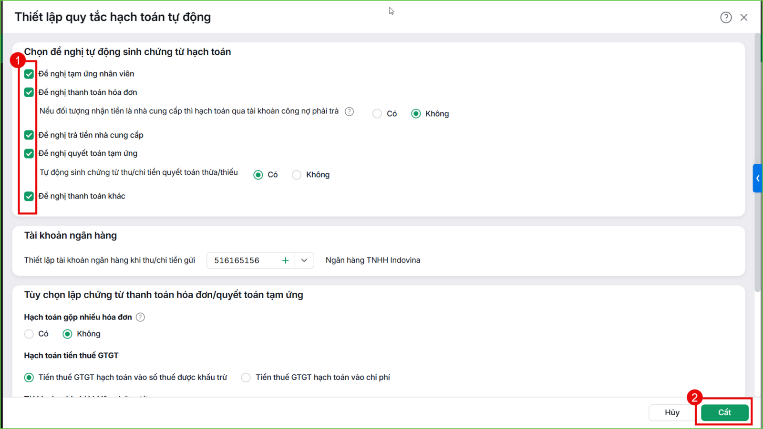
Task: Select VAT posted to deductible tax option
Action: coord(29,378)
